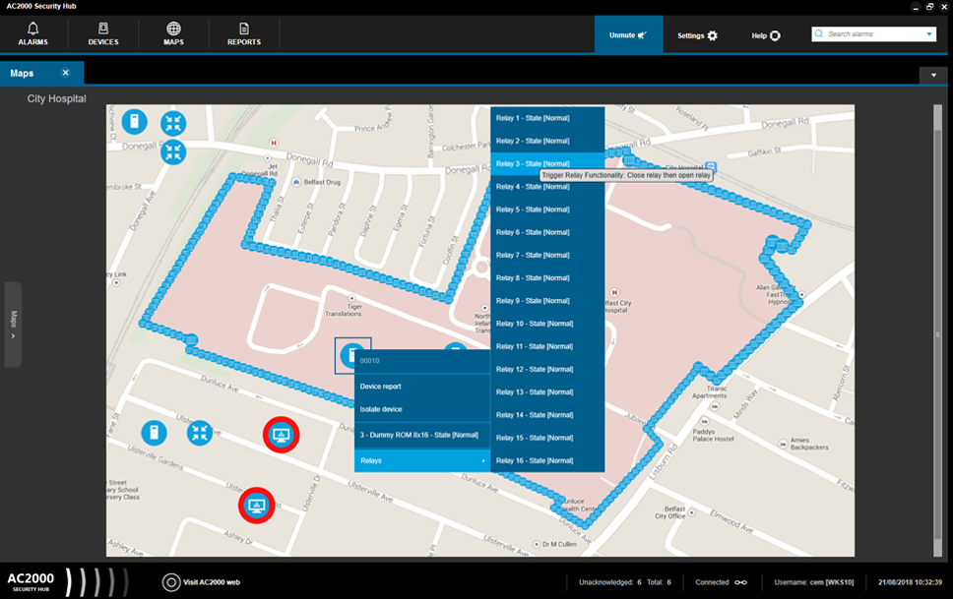The image size is (953, 599).
Task: Click the 21/08/2018 date and time display
Action: click(x=910, y=582)
